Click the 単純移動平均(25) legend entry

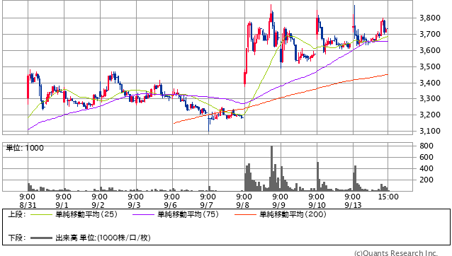(x=86, y=214)
